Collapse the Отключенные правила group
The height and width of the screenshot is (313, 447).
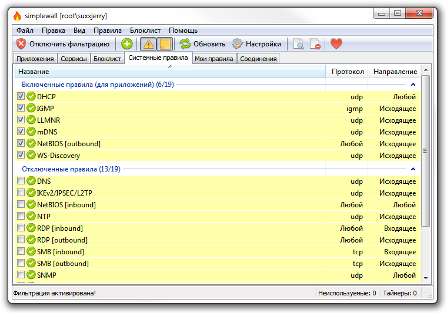click(413, 169)
